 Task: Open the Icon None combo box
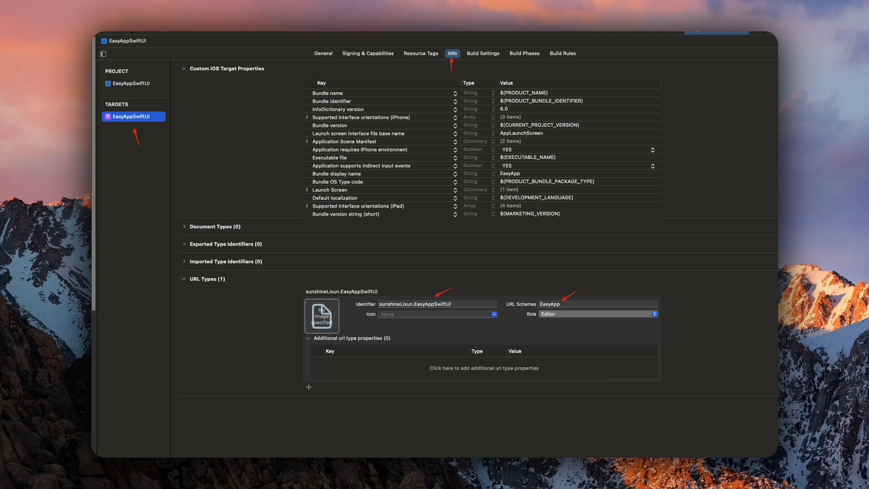coord(494,314)
